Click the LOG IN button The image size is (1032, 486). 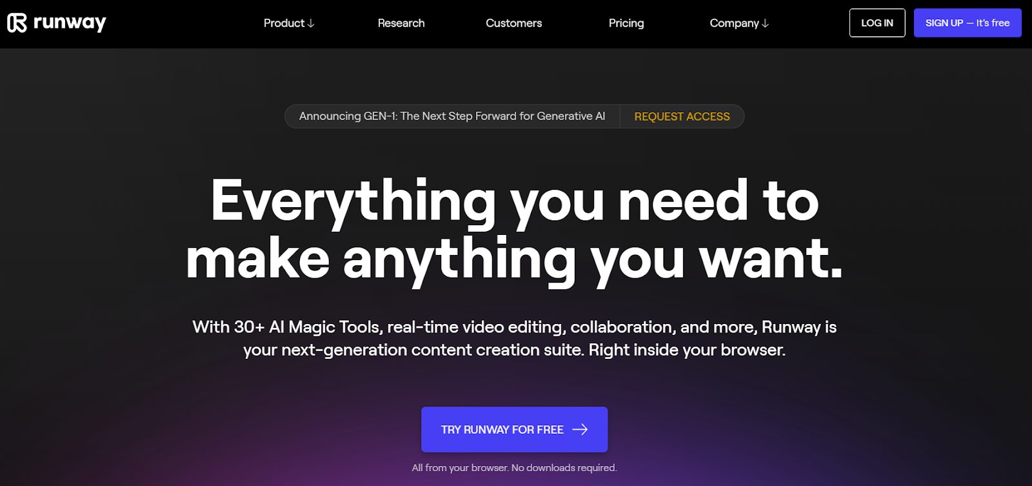point(877,23)
